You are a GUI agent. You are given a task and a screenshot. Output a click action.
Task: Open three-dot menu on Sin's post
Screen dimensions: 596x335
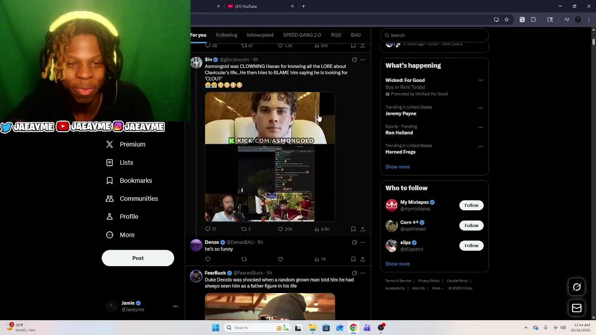pyautogui.click(x=363, y=60)
